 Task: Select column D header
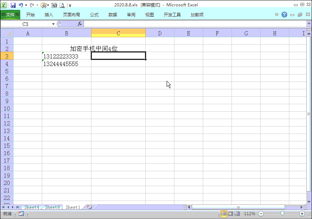pos(160,33)
